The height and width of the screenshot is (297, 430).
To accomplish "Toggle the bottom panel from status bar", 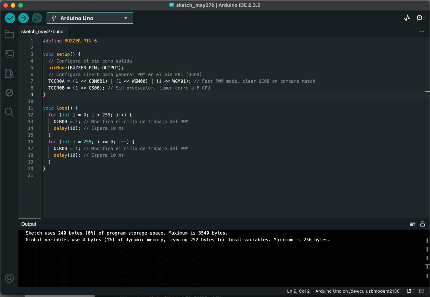I will [x=422, y=291].
